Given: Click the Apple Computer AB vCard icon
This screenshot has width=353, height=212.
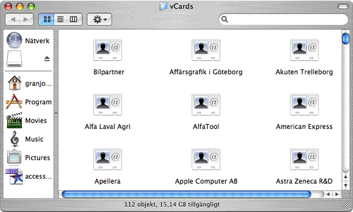Looking at the screenshot, I should pos(206,159).
